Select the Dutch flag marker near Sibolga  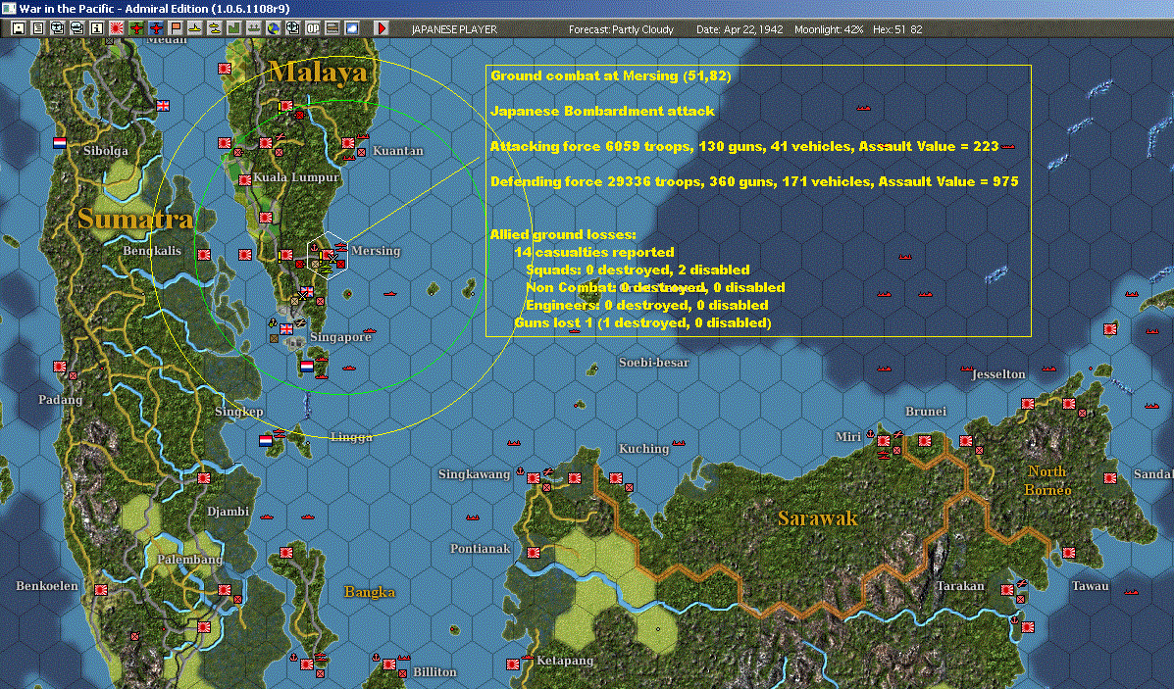60,142
